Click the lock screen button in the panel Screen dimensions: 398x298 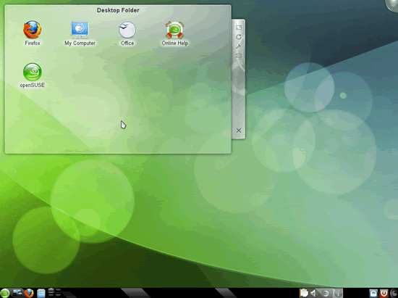tap(373, 293)
